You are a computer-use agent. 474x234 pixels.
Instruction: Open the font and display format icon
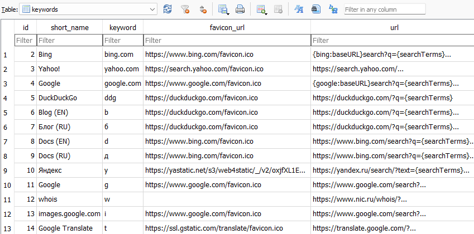coord(299,9)
